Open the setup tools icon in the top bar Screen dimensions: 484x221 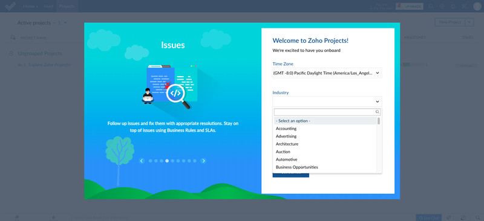(x=464, y=6)
